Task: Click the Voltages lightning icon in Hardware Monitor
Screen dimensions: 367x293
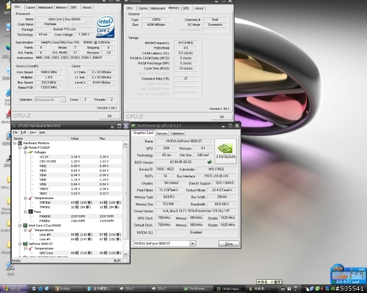Action: click(x=30, y=152)
